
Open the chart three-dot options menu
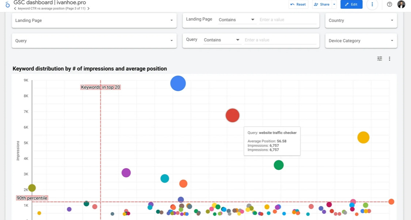(x=389, y=59)
